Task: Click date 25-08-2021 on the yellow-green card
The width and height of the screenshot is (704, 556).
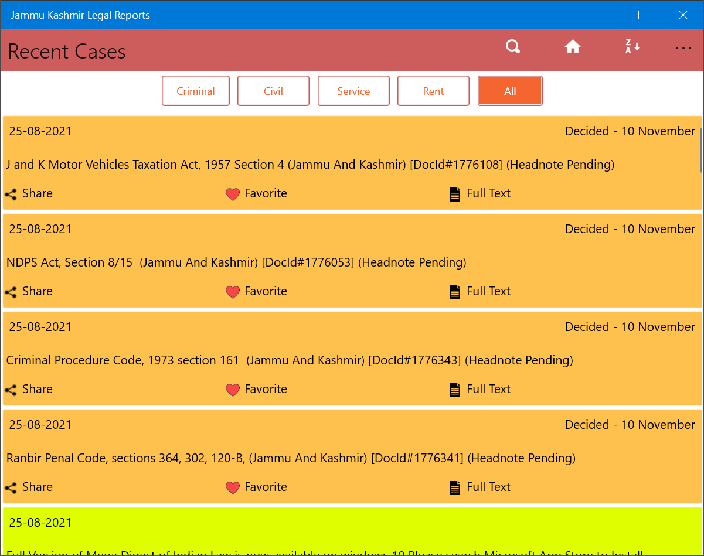Action: [x=40, y=523]
